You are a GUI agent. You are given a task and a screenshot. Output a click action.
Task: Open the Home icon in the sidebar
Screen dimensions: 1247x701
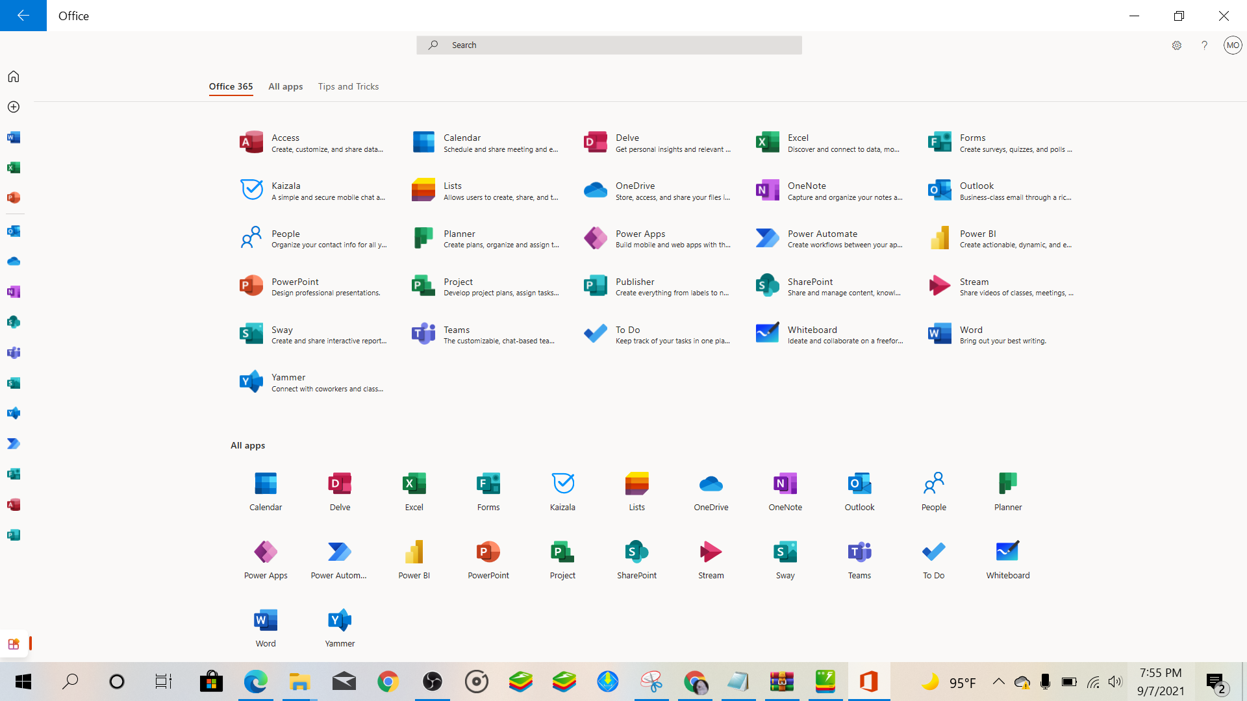14,77
